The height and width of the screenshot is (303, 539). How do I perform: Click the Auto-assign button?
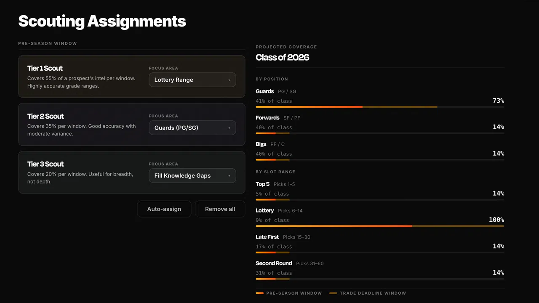[x=164, y=209]
